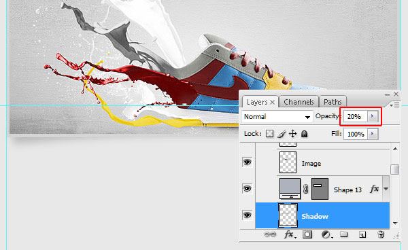Open the Normal blend mode dropdown

[x=277, y=116]
